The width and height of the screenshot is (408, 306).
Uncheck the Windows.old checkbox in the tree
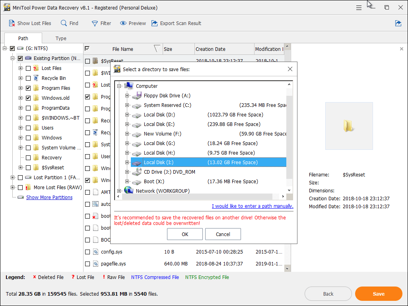tap(28, 98)
